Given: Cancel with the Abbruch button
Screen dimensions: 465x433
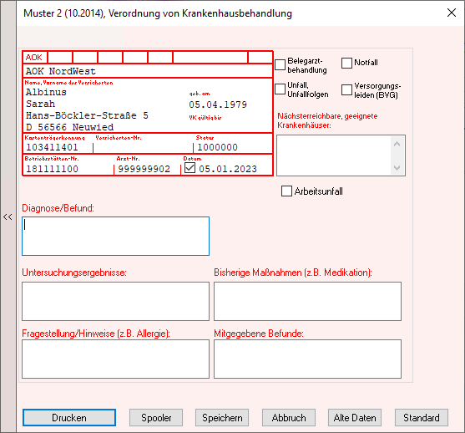Looking at the screenshot, I should 289,418.
